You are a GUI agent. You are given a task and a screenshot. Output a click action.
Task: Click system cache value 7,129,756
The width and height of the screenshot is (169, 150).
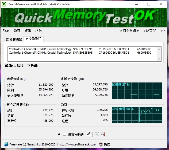click(x=101, y=95)
